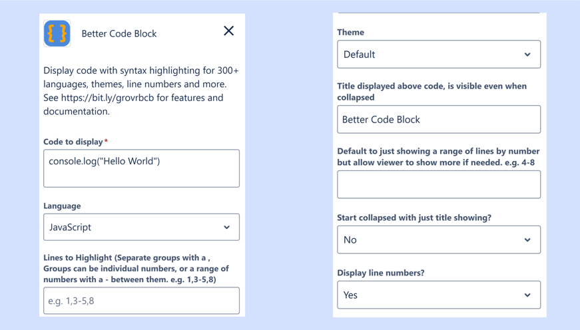Click the Language field label
Viewport: 580px width, 330px height.
62,206
